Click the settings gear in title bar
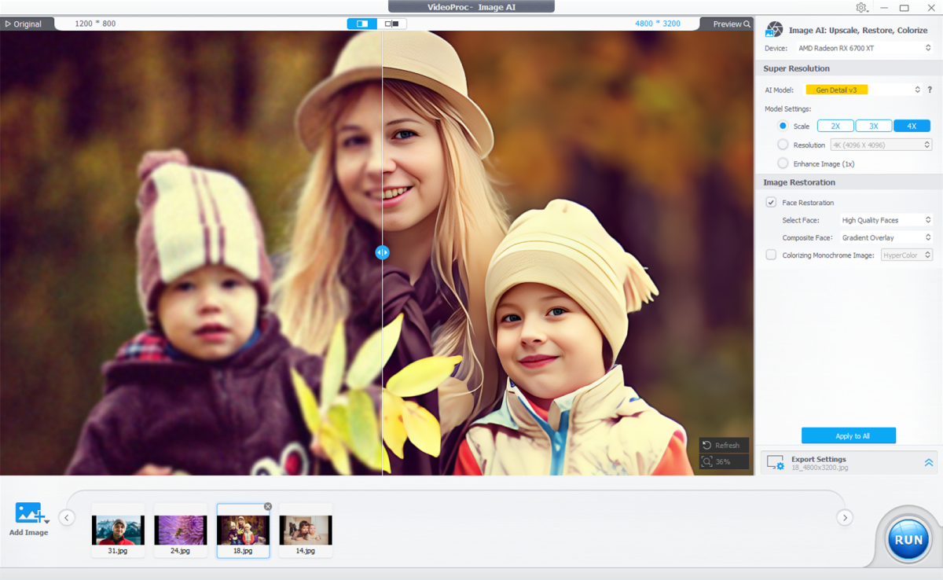Screen dimensions: 943x580 pyautogui.click(x=861, y=7)
